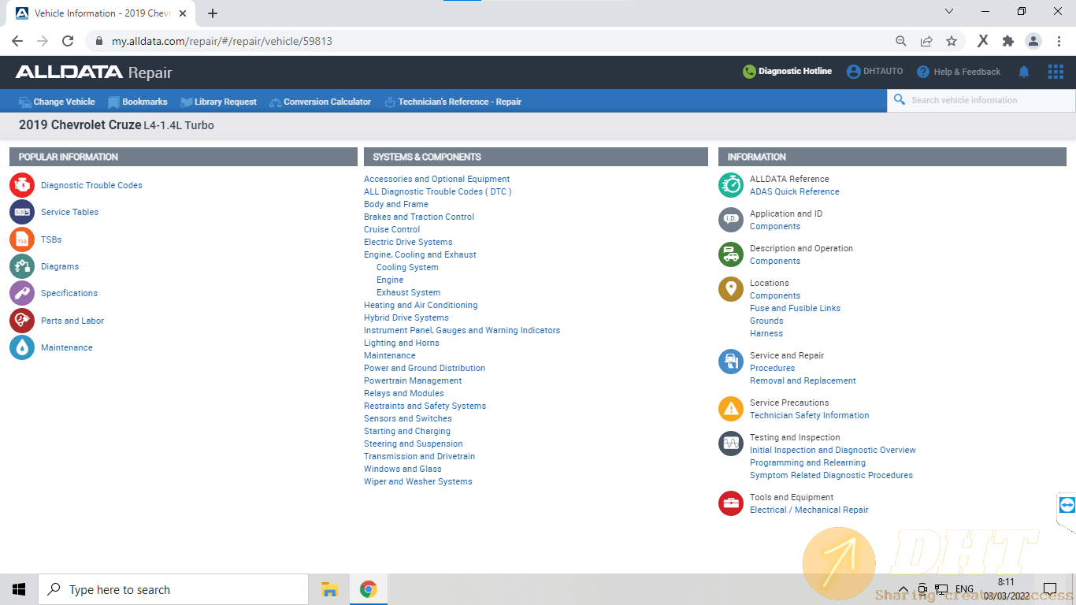Click the Parts and Labor icon
Image resolution: width=1076 pixels, height=605 pixels.
[x=22, y=321]
